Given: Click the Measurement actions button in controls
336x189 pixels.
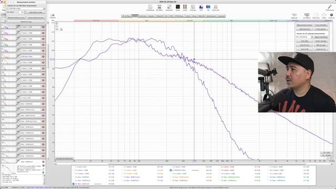Looking at the screenshot, I should pos(304,25).
